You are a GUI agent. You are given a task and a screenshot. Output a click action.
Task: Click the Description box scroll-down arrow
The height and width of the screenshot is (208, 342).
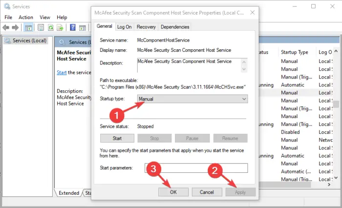[x=244, y=69]
